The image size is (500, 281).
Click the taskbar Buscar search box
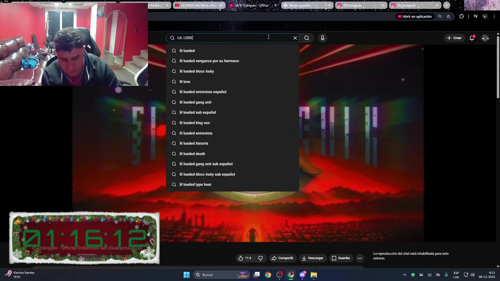pyautogui.click(x=221, y=275)
